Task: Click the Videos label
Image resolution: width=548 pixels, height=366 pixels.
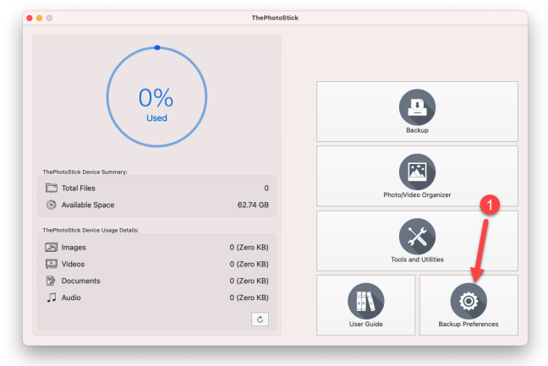Action: (x=73, y=264)
